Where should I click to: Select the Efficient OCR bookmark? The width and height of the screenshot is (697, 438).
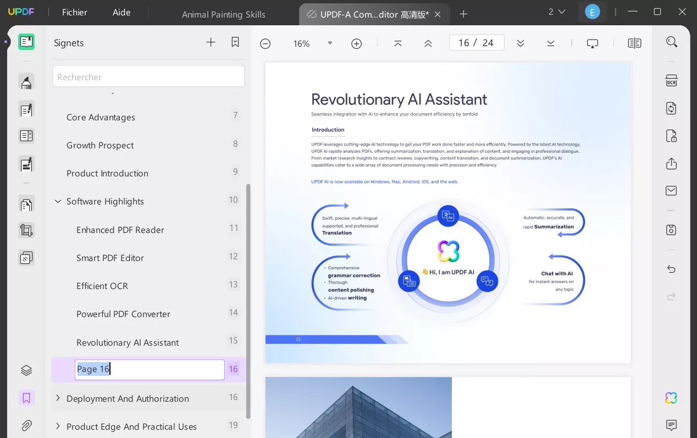coord(102,286)
